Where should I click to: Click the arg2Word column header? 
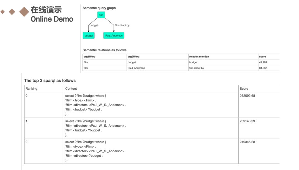(x=133, y=57)
